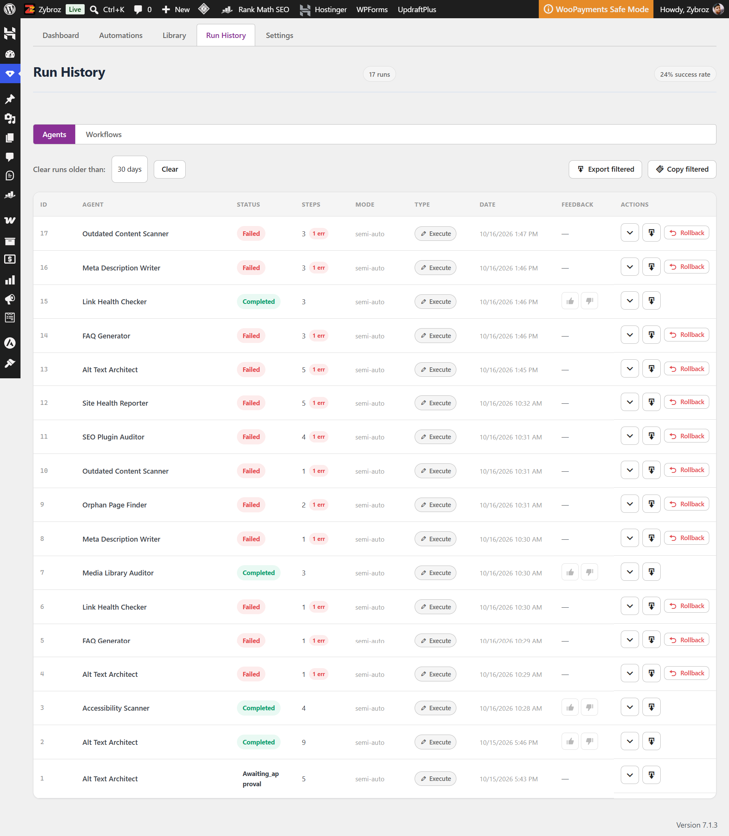Click the diamond icon in the admin bar

click(x=204, y=9)
